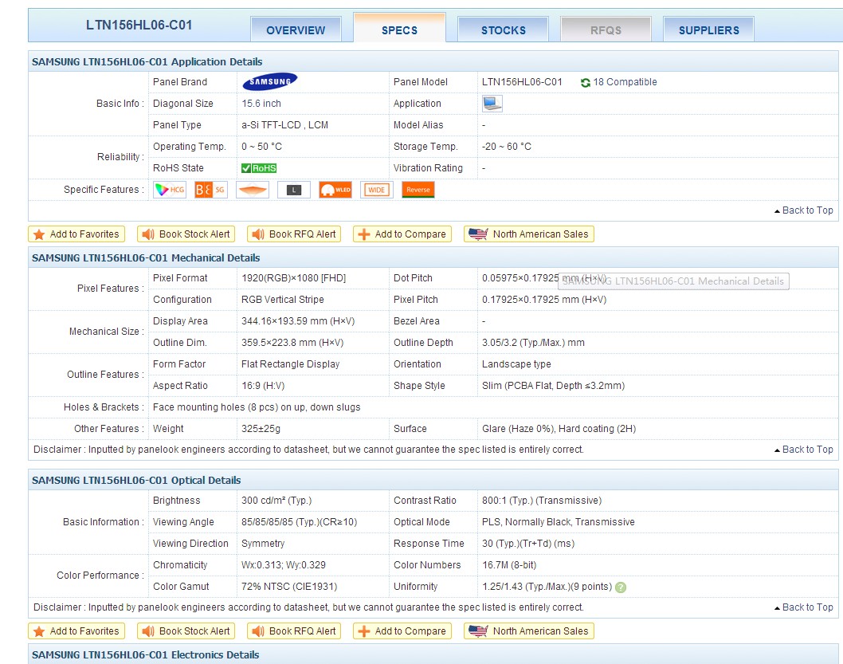This screenshot has width=843, height=664.
Task: Click the lower Add to Favorites button
Action: 76,631
